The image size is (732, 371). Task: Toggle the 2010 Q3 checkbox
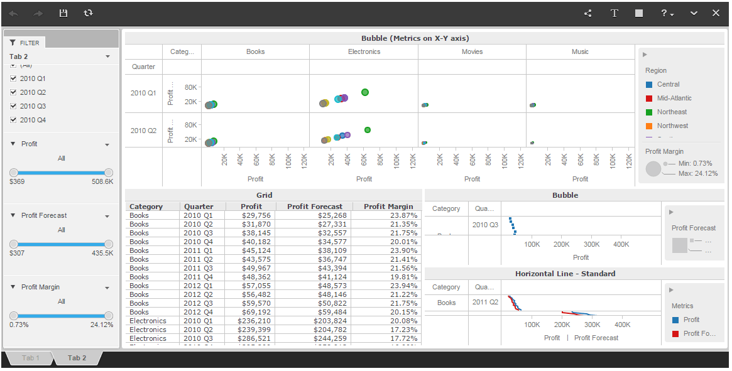tap(13, 106)
